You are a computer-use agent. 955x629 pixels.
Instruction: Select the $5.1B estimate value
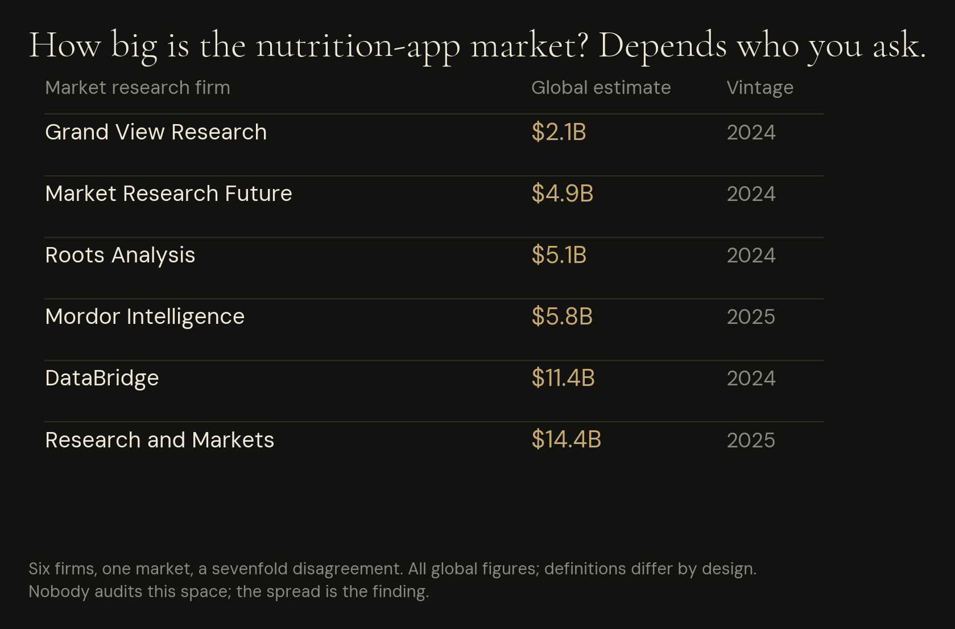click(x=559, y=255)
